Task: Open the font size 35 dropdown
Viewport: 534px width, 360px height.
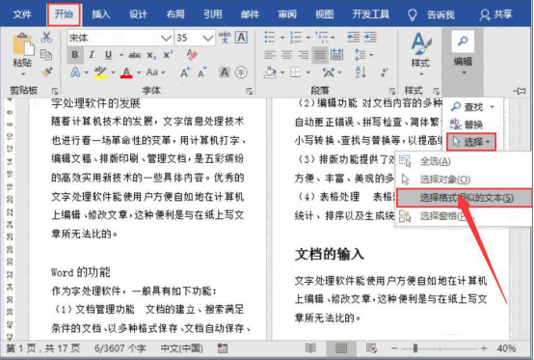Action: tap(208, 38)
